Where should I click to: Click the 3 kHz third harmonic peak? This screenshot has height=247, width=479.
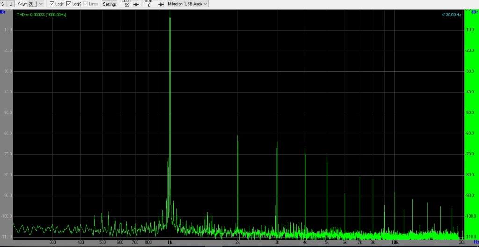tap(277, 143)
